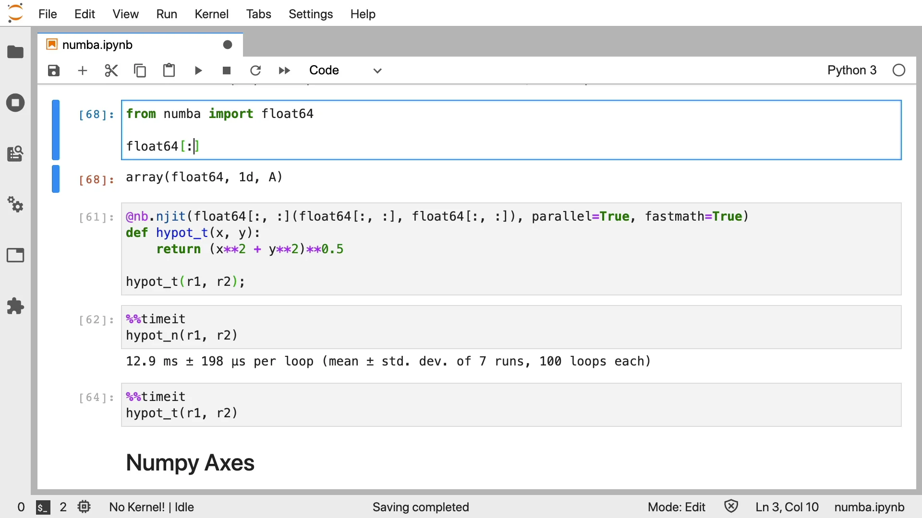Restart the kernel
The width and height of the screenshot is (922, 518).
click(255, 71)
